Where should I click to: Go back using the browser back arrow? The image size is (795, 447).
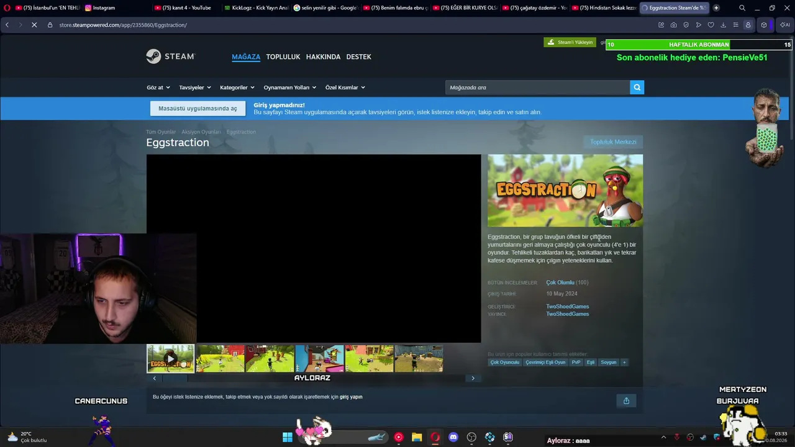point(7,25)
